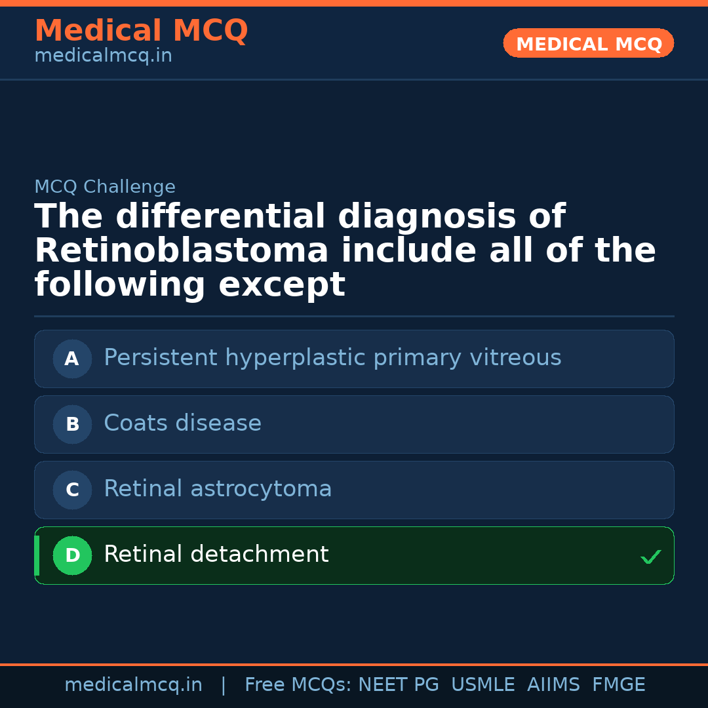This screenshot has height=708, width=708.
Task: Open the medicalmcq.in link in the footer
Action: point(133,685)
